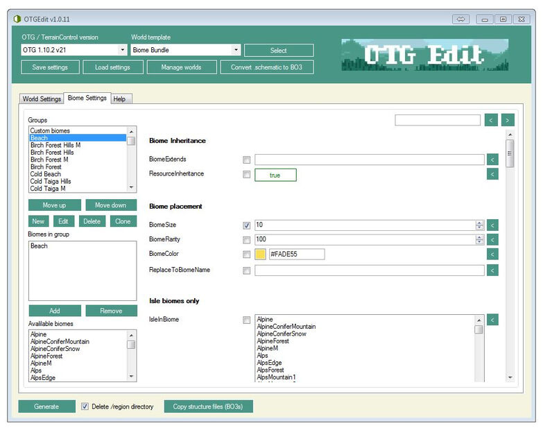Expand the World template dropdown
Image resolution: width=543 pixels, height=430 pixels.
coord(236,50)
